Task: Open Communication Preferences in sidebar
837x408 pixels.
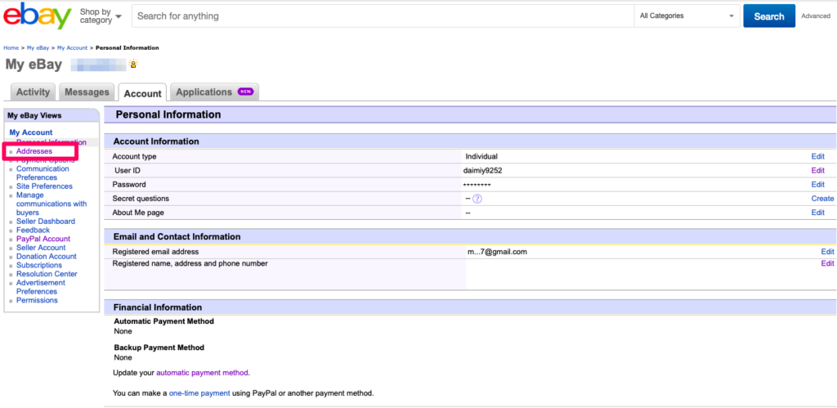Action: 43,173
